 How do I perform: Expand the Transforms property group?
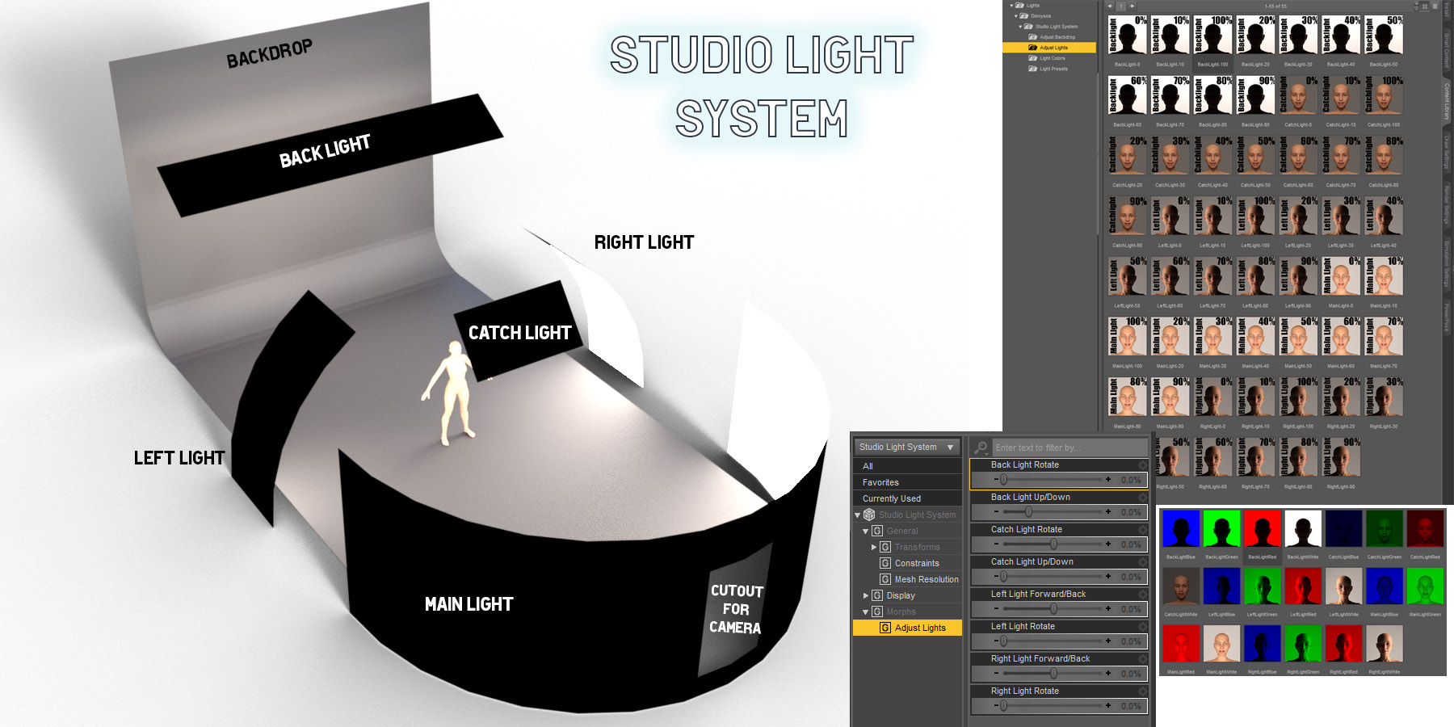pyautogui.click(x=874, y=548)
